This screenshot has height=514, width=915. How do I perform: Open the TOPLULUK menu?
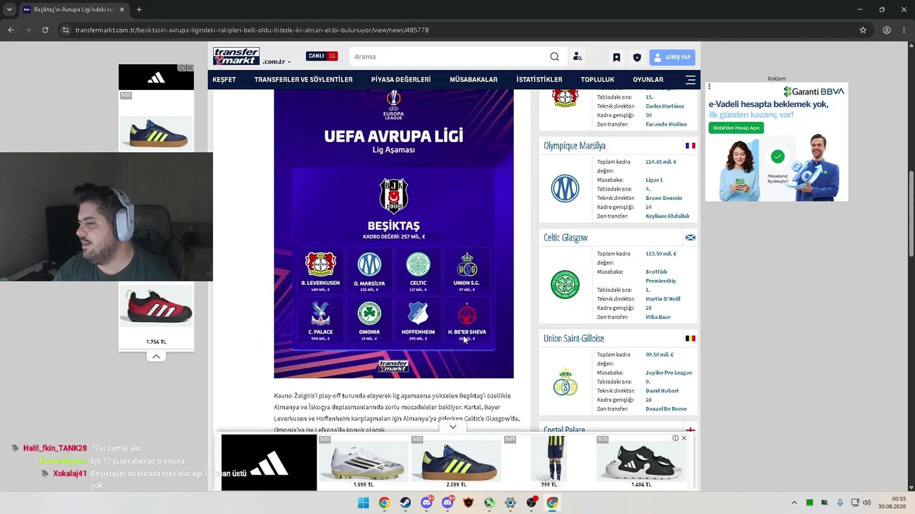point(598,79)
